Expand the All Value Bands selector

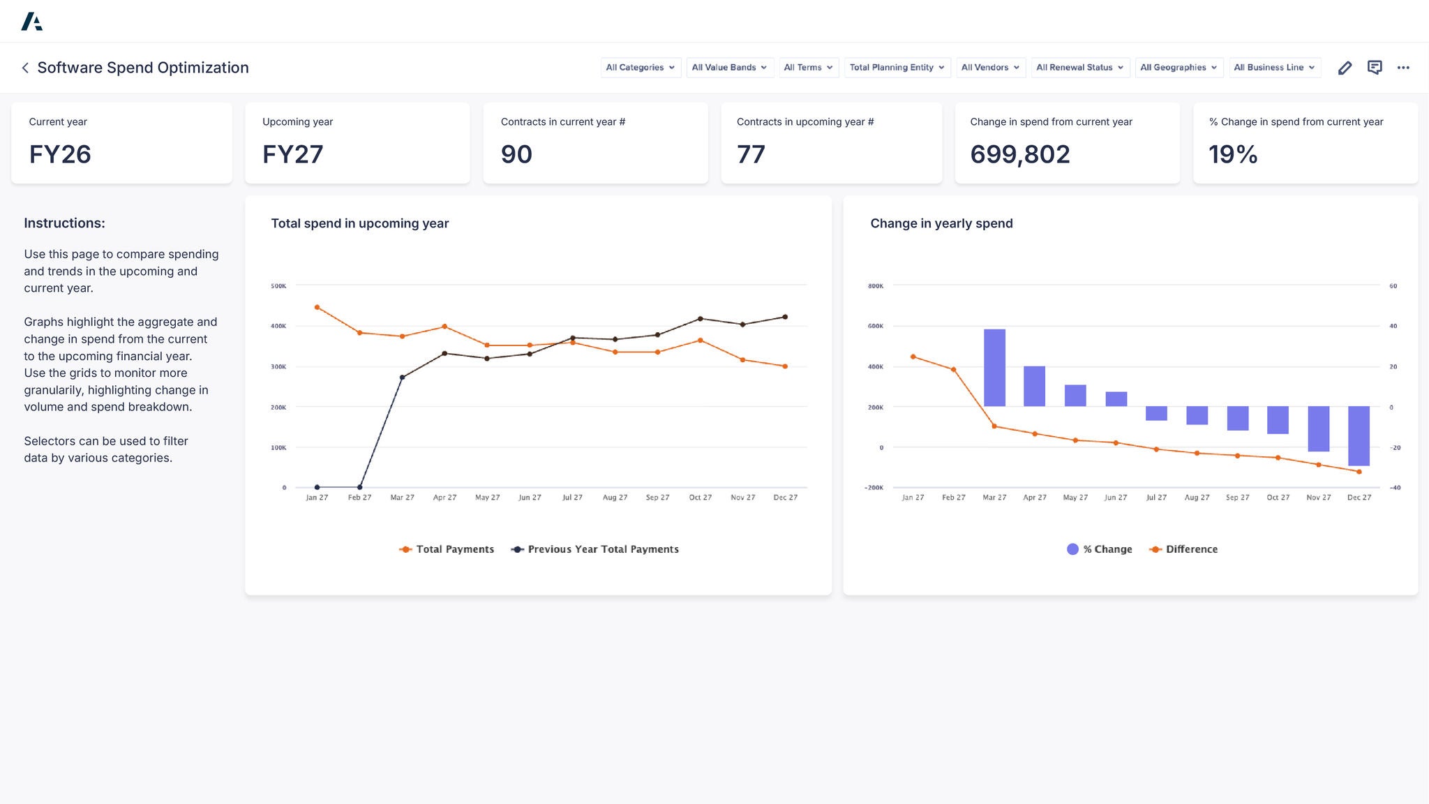click(x=729, y=67)
